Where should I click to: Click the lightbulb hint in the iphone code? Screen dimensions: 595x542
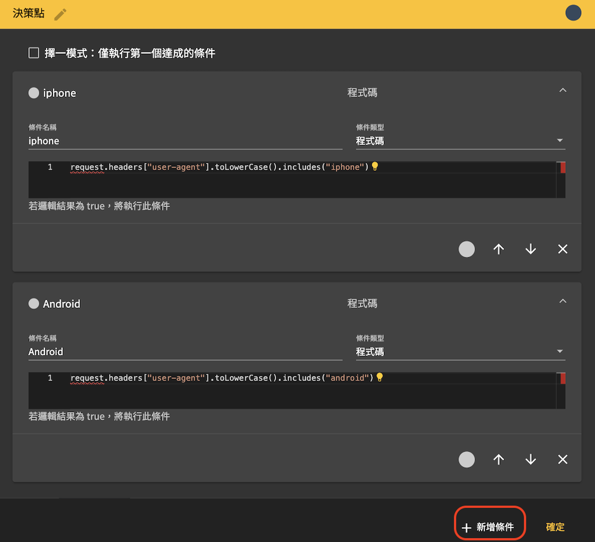[375, 166]
